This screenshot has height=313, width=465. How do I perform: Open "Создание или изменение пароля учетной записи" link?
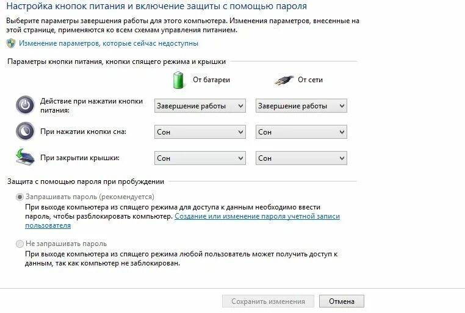257,216
